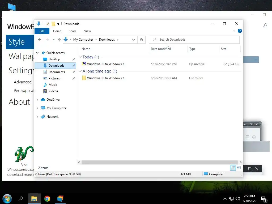Switch to the View ribbon tab
Screen dimensions: 272x204
click(x=87, y=31)
